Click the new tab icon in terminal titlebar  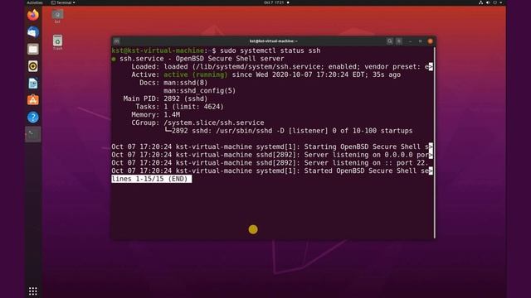click(x=116, y=41)
